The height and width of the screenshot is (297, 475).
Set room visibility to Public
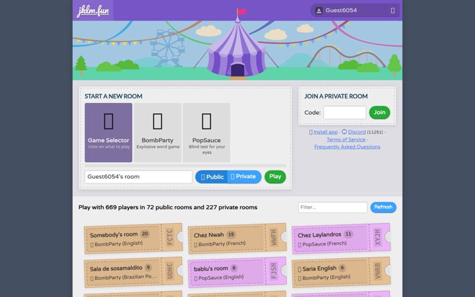pyautogui.click(x=212, y=177)
